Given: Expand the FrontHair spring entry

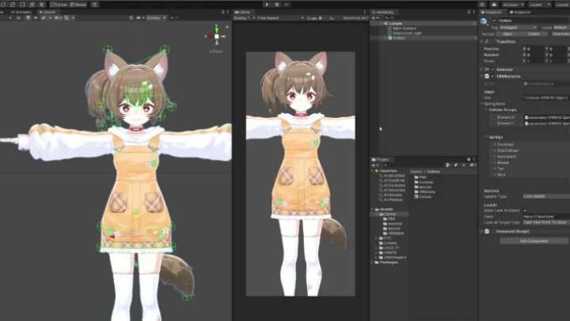Looking at the screenshot, I should tap(495, 144).
